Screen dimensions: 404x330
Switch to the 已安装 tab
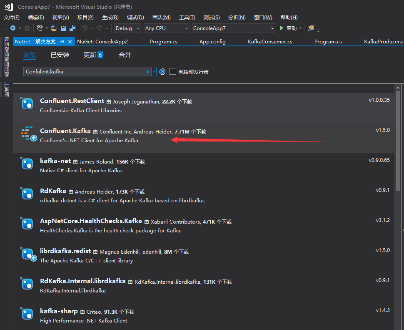tap(60, 55)
